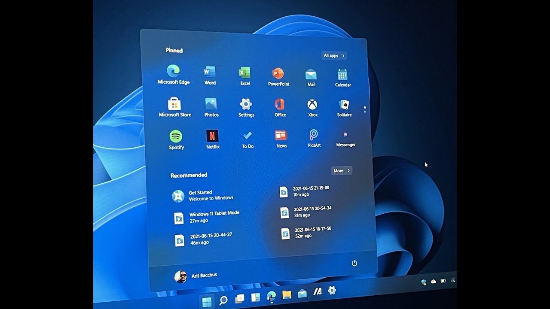
Task: Open Microsoft Store from pinned apps
Action: [x=174, y=107]
